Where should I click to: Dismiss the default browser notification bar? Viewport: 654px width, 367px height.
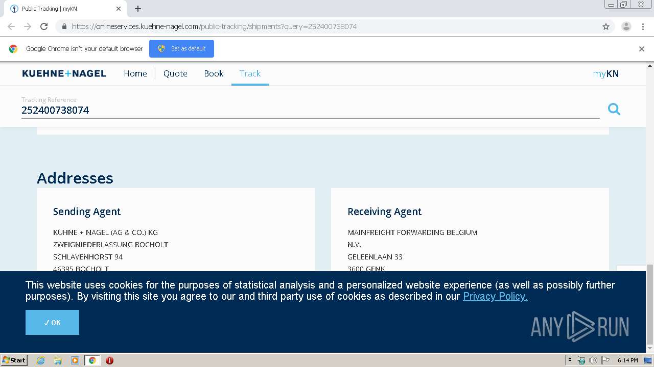[x=642, y=49]
